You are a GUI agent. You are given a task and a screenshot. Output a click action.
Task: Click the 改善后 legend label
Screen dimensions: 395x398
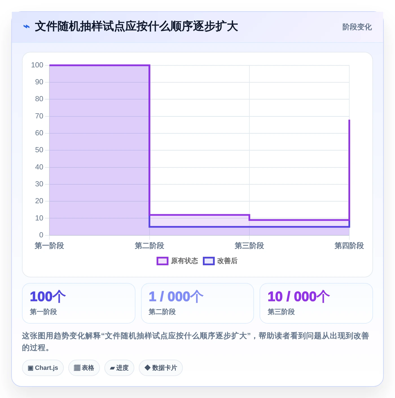click(227, 261)
